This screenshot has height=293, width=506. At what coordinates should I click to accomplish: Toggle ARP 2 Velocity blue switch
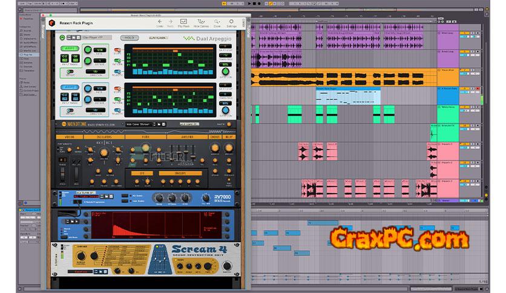coord(118,110)
